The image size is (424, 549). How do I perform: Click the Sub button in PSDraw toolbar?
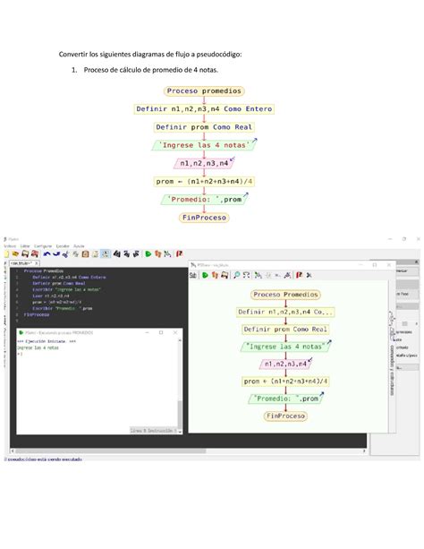pyautogui.click(x=192, y=275)
